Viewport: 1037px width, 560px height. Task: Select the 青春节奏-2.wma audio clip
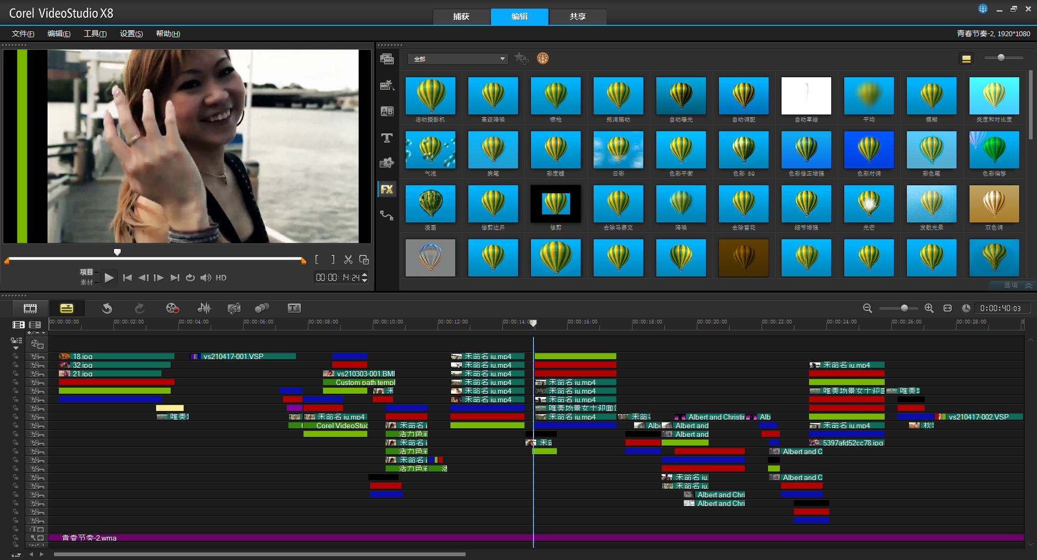point(536,538)
